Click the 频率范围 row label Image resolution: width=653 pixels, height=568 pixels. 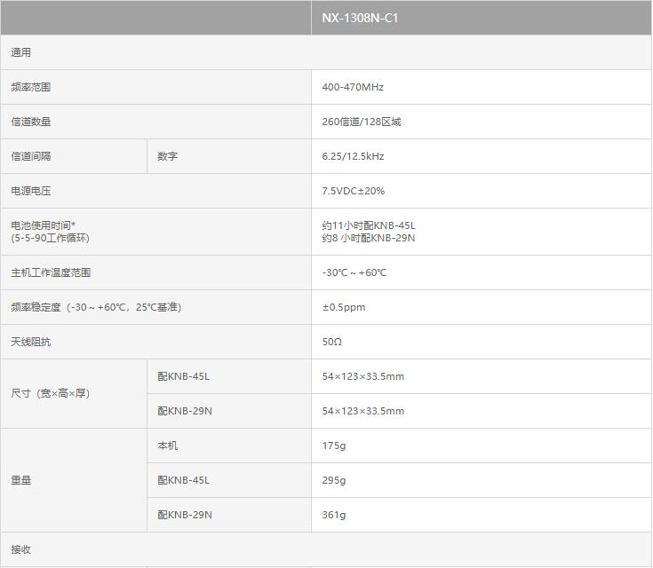pyautogui.click(x=31, y=87)
